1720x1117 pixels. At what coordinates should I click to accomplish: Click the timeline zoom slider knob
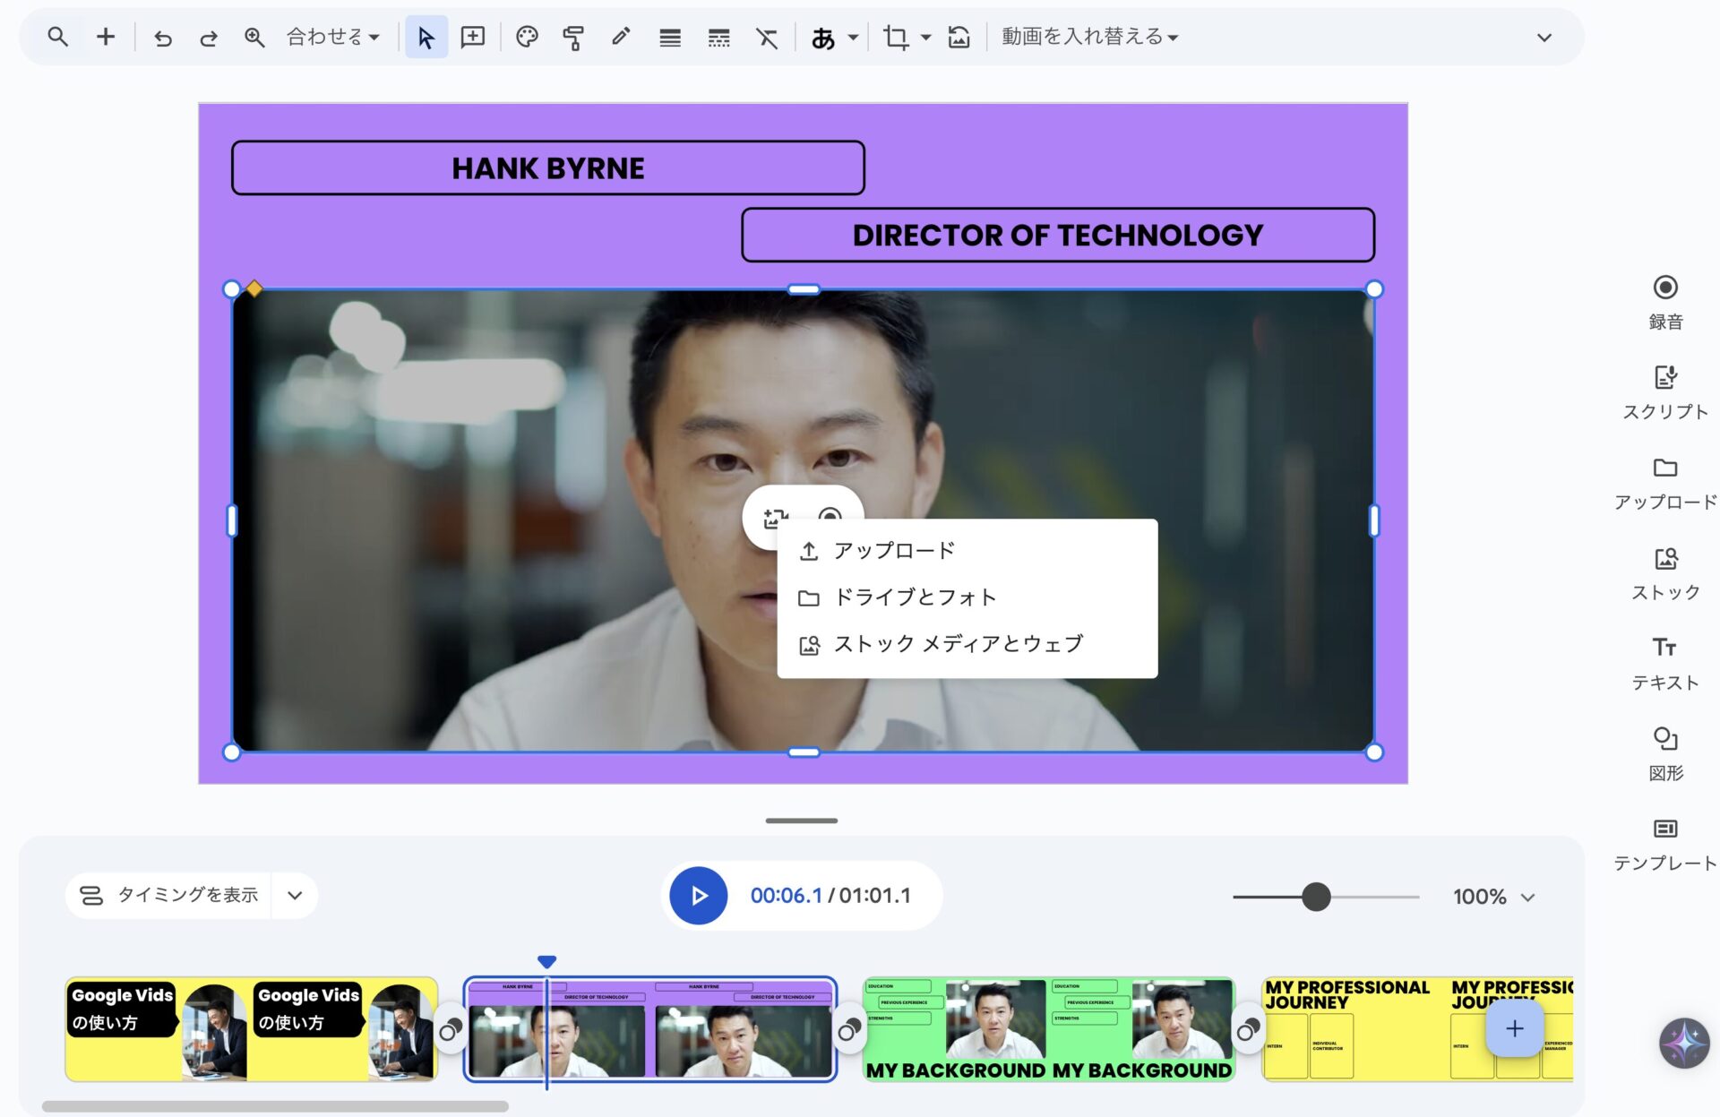(1315, 897)
